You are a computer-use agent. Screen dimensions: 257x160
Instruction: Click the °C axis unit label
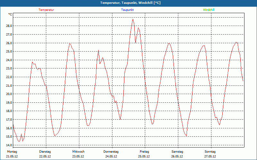tap(10, 14)
